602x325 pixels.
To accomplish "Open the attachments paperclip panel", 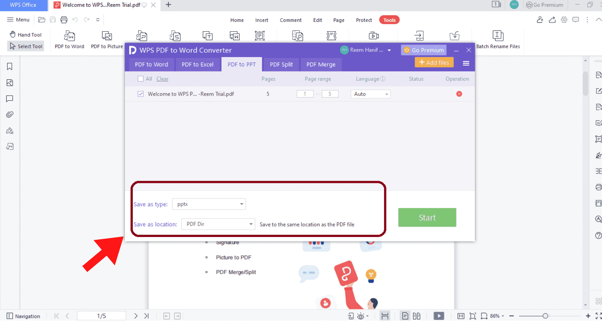I will (x=10, y=115).
